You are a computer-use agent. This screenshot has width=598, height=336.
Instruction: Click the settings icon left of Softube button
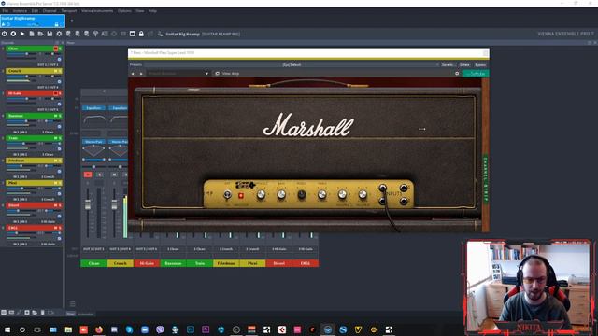pyautogui.click(x=457, y=74)
